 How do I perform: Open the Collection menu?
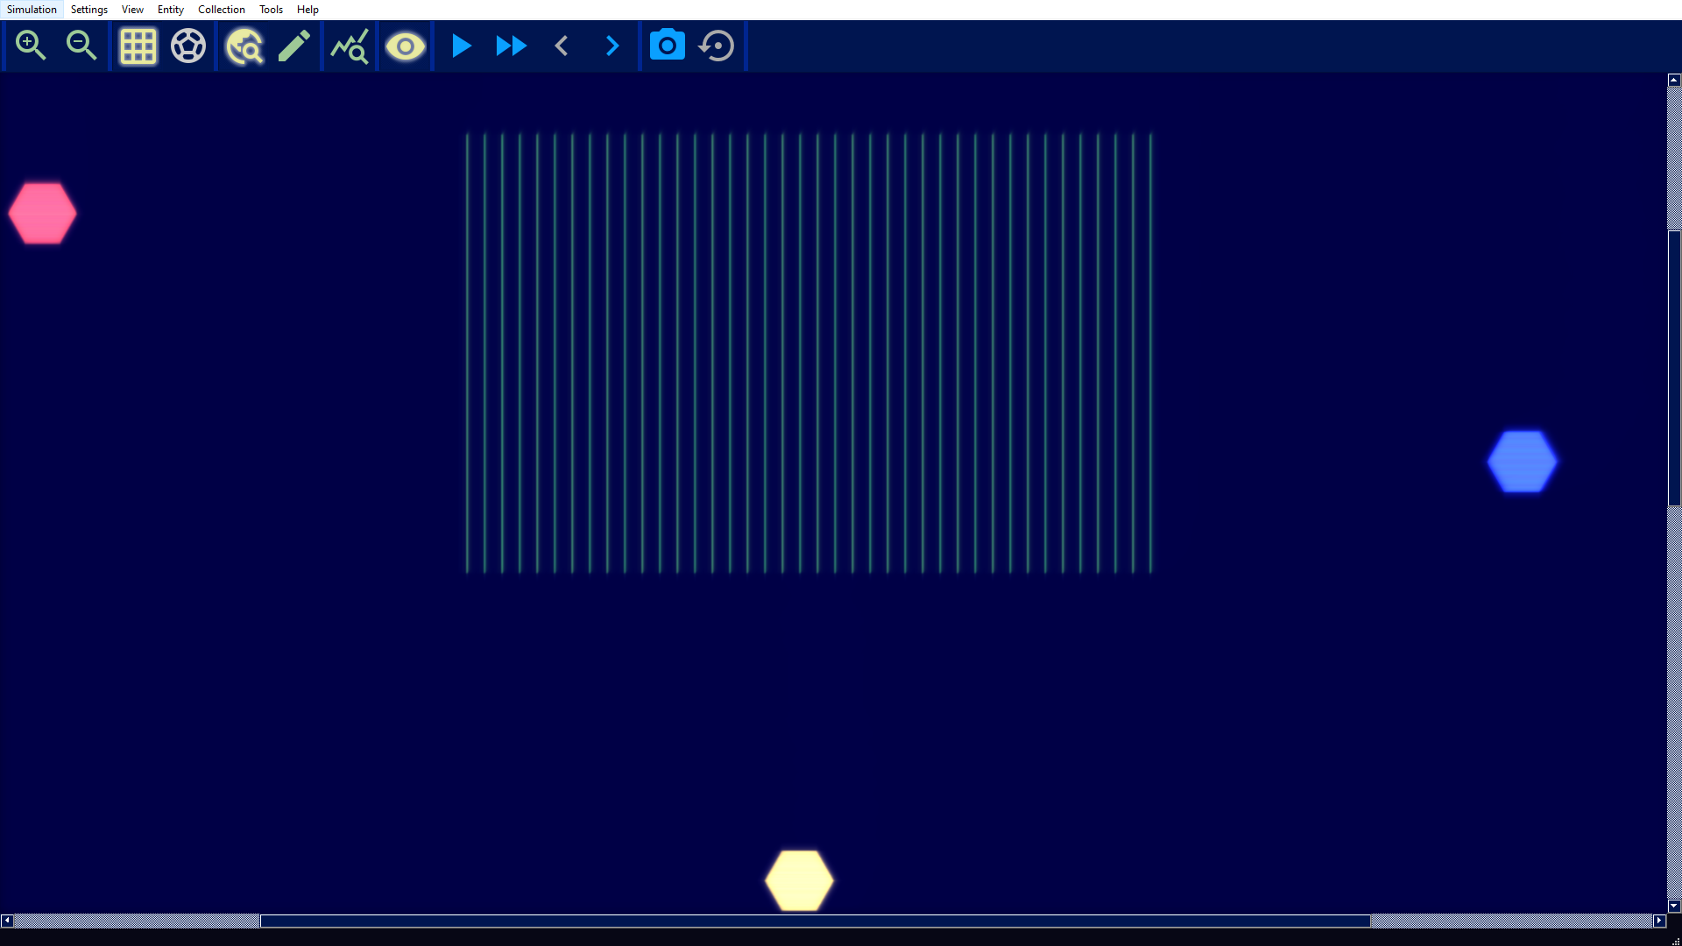[x=221, y=10]
